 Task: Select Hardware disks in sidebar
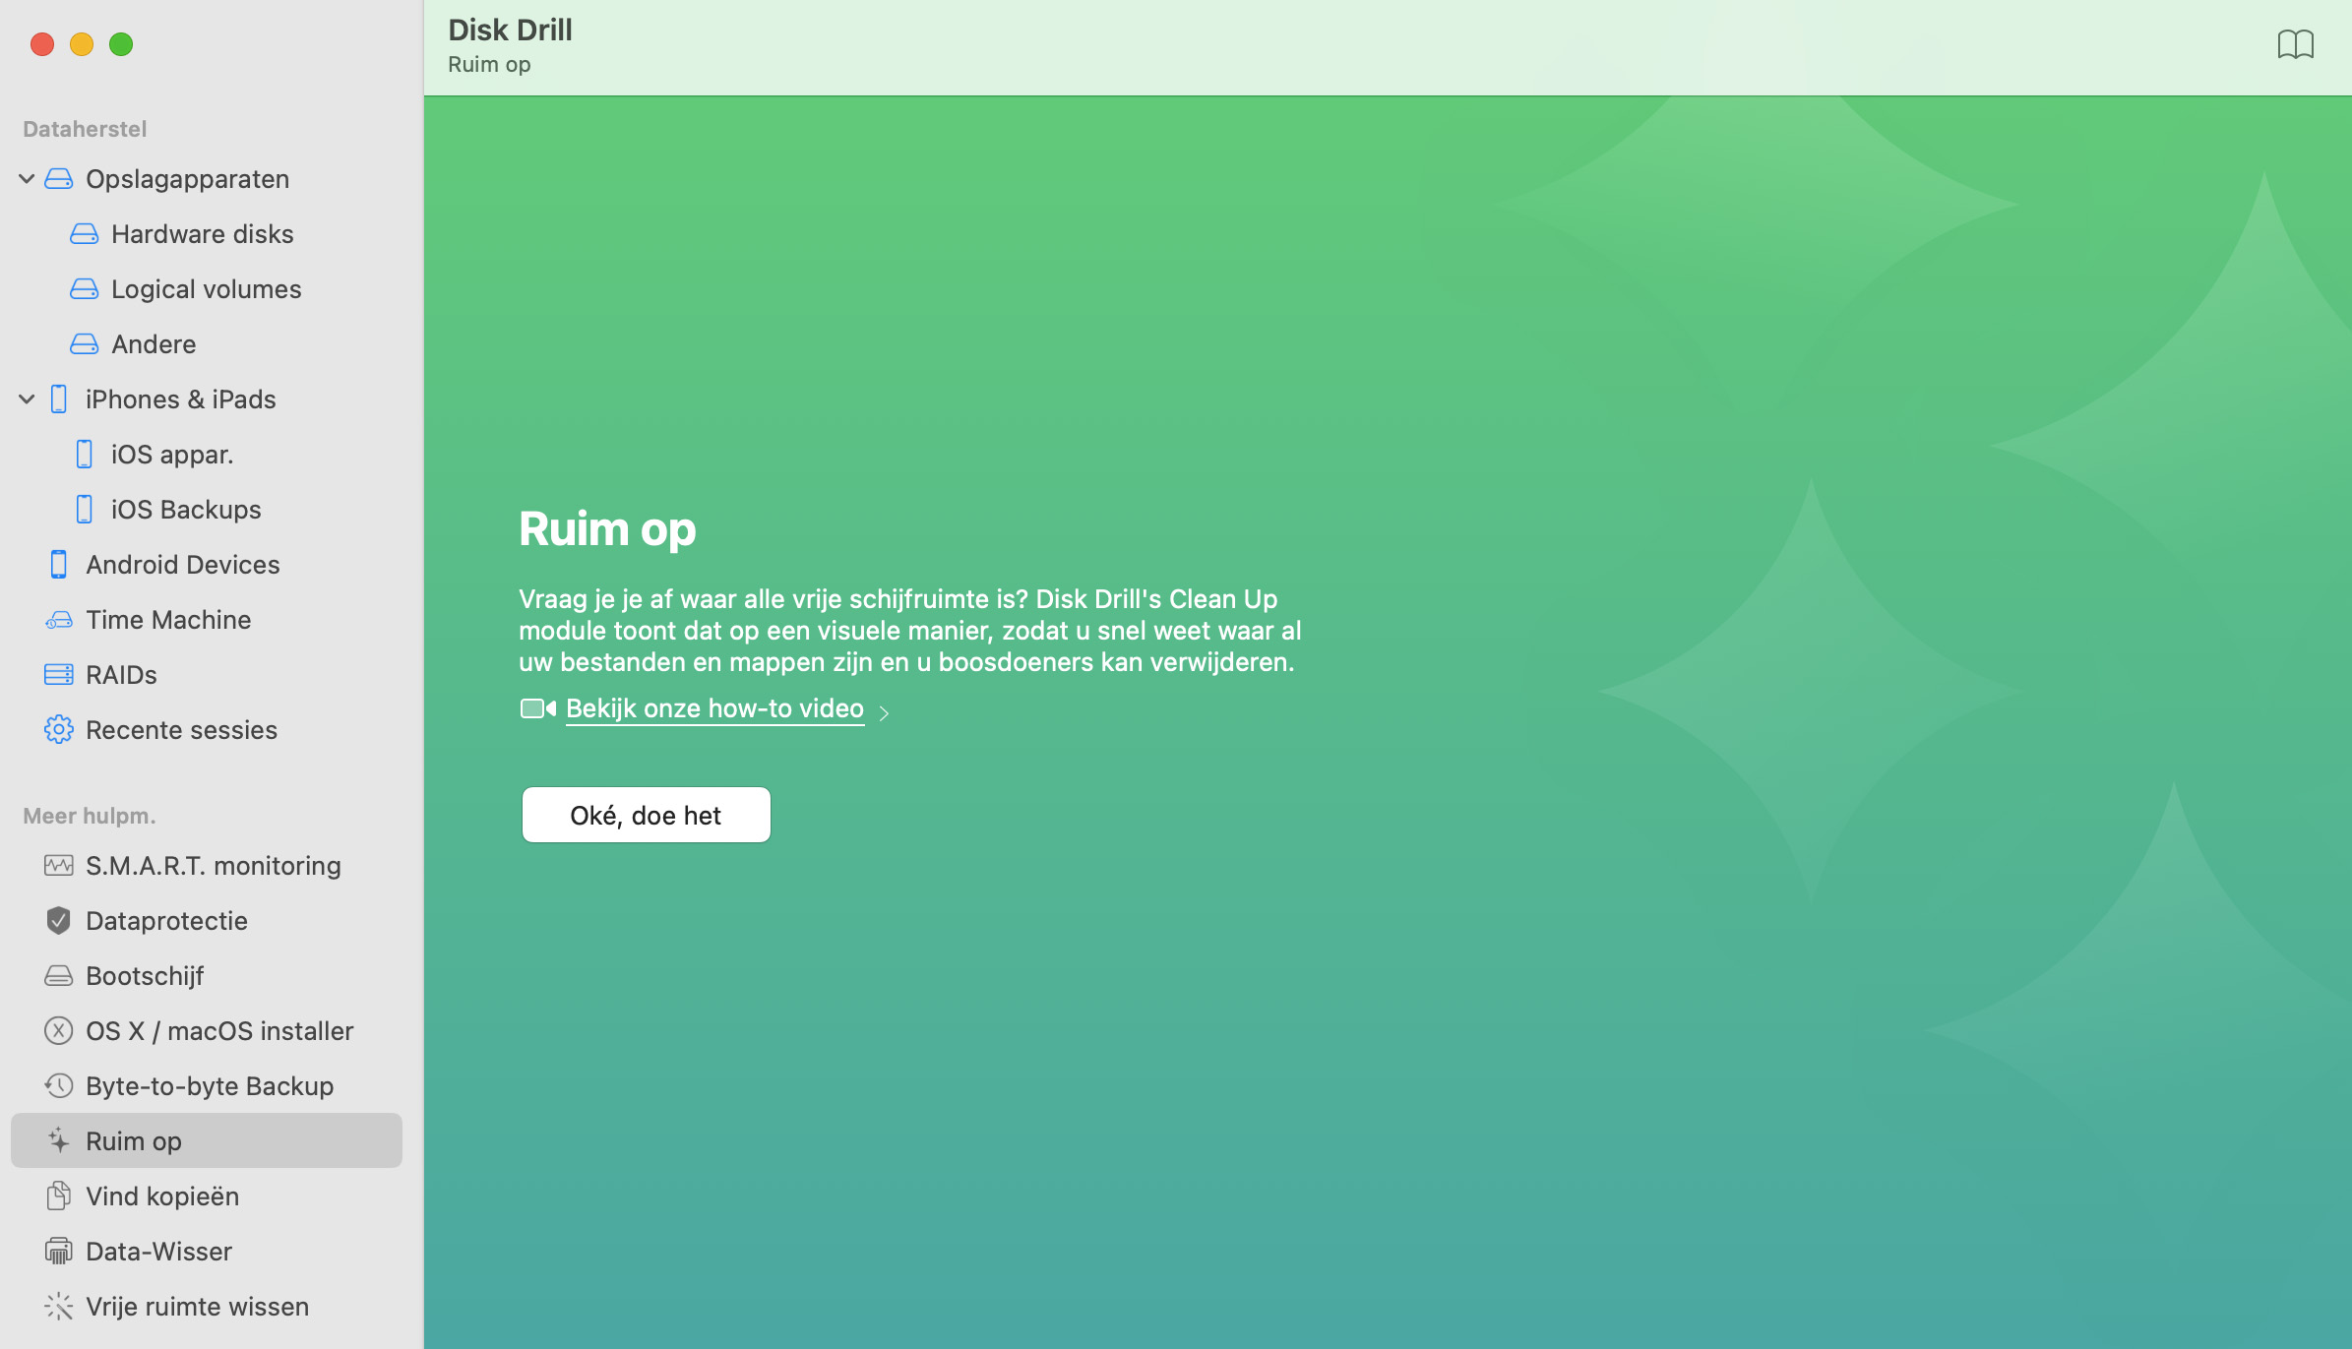coord(202,234)
